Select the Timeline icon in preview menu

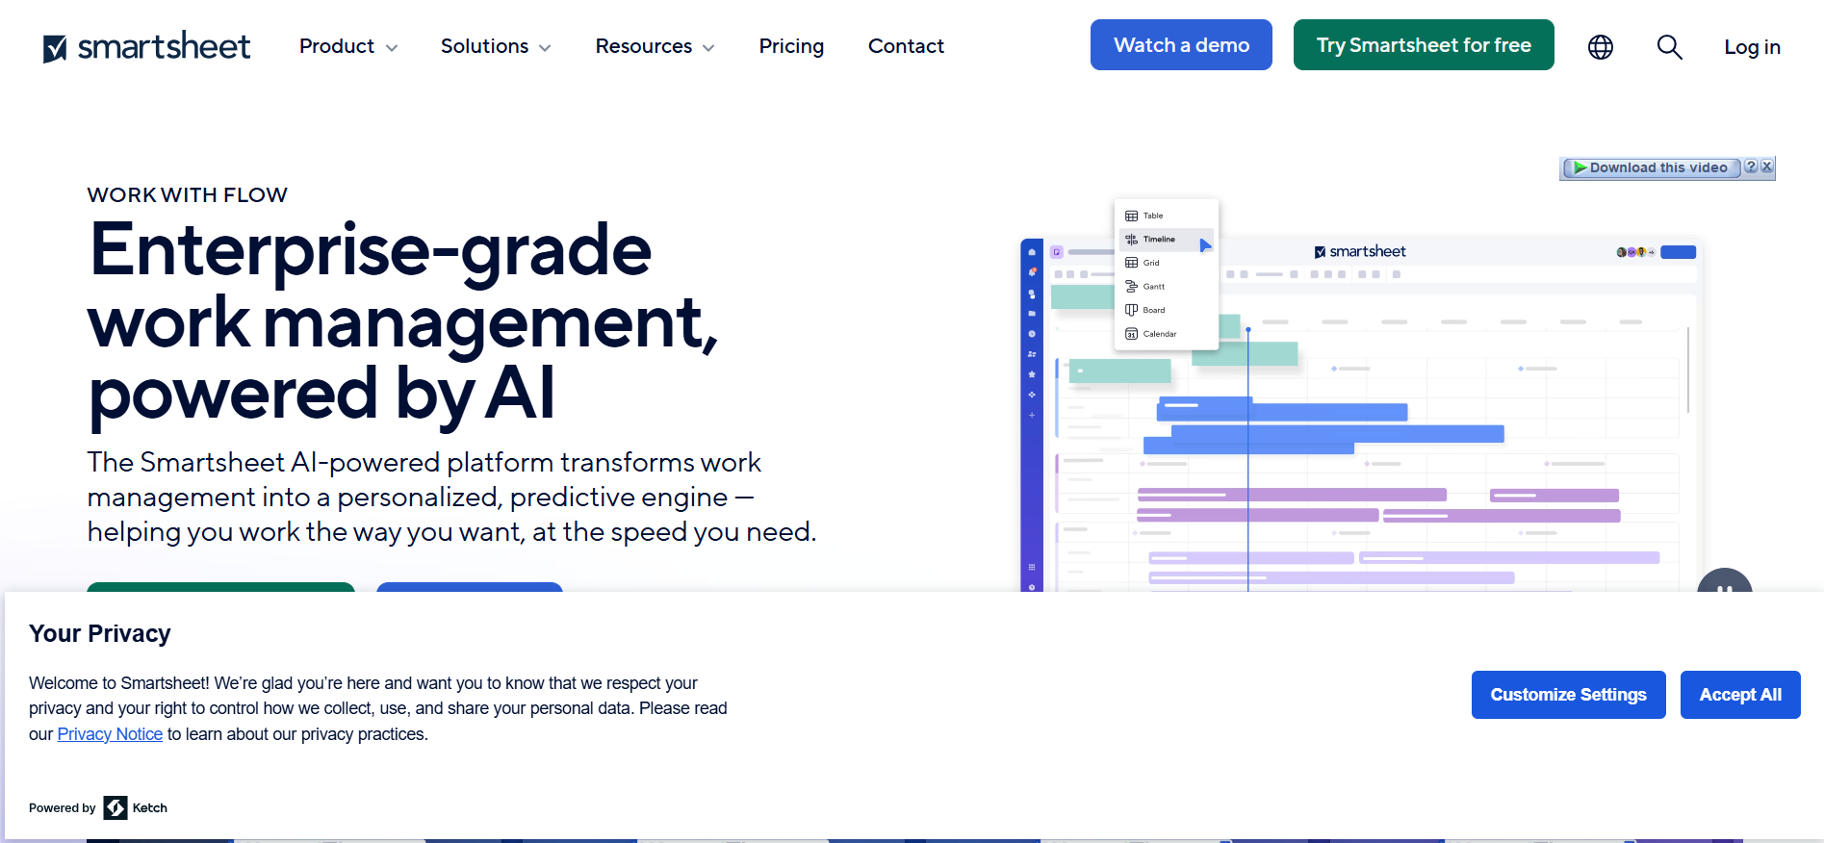pyautogui.click(x=1132, y=240)
